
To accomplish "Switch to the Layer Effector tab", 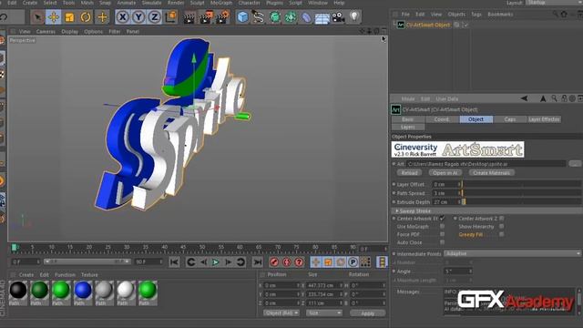I will click(544, 119).
